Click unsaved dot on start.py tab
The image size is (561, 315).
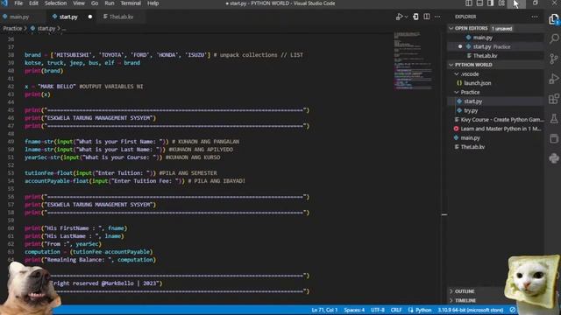click(x=90, y=17)
